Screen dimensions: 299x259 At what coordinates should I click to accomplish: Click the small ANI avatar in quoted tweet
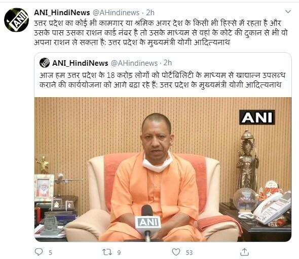click(45, 63)
